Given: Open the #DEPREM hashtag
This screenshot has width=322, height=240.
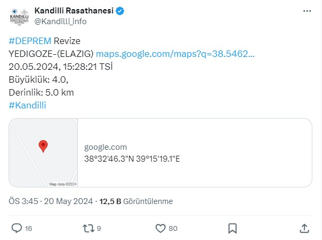Looking at the screenshot, I should 30,41.
